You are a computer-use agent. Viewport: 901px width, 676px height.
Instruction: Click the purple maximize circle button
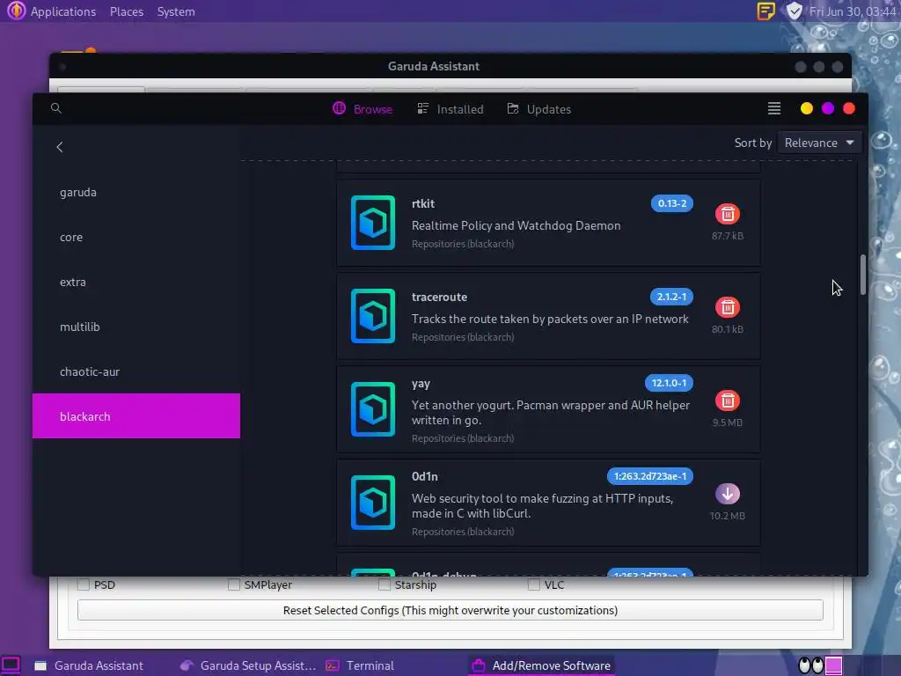pyautogui.click(x=828, y=108)
